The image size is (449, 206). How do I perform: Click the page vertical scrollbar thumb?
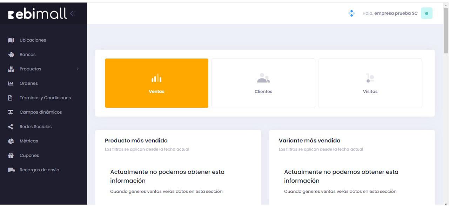point(446,30)
